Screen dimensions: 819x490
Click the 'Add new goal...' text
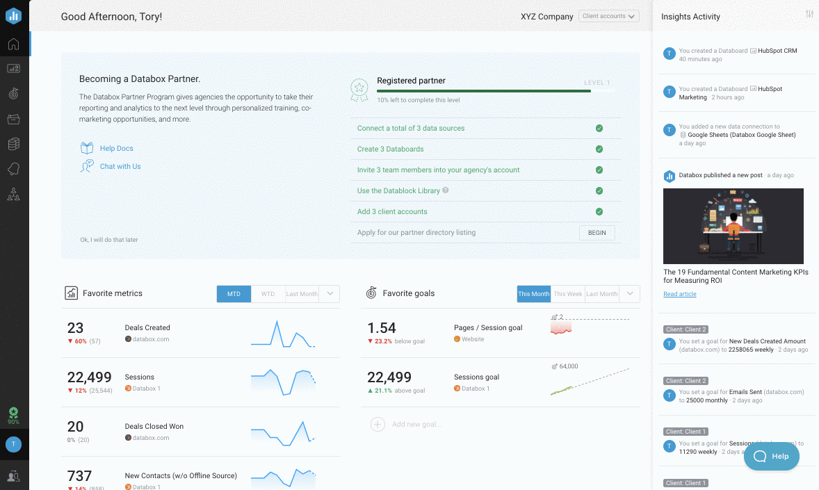[x=417, y=424]
